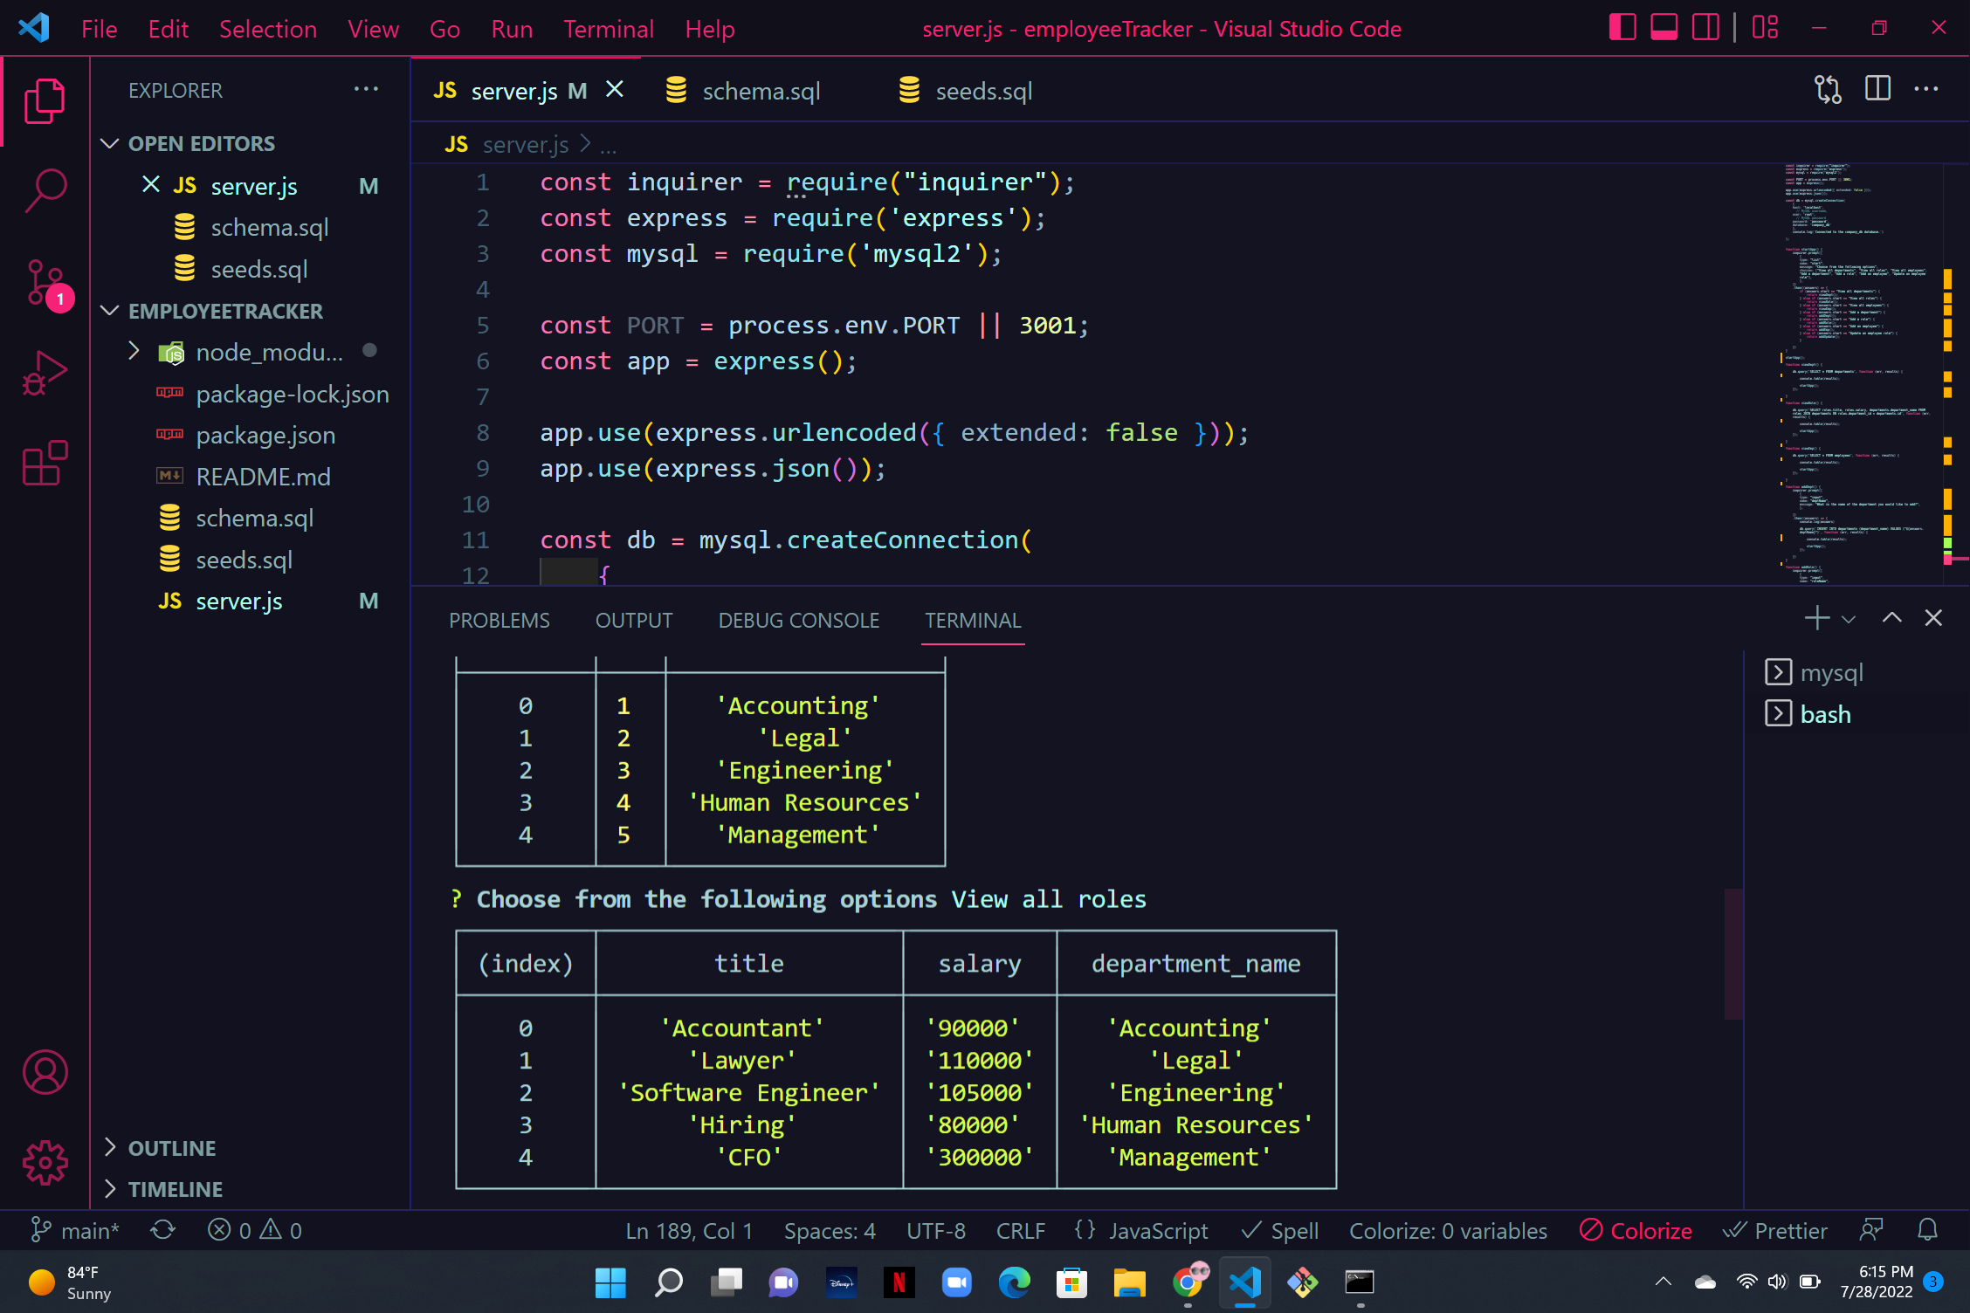This screenshot has height=1313, width=1970.
Task: Open the Manage settings gear icon
Action: pos(45,1162)
